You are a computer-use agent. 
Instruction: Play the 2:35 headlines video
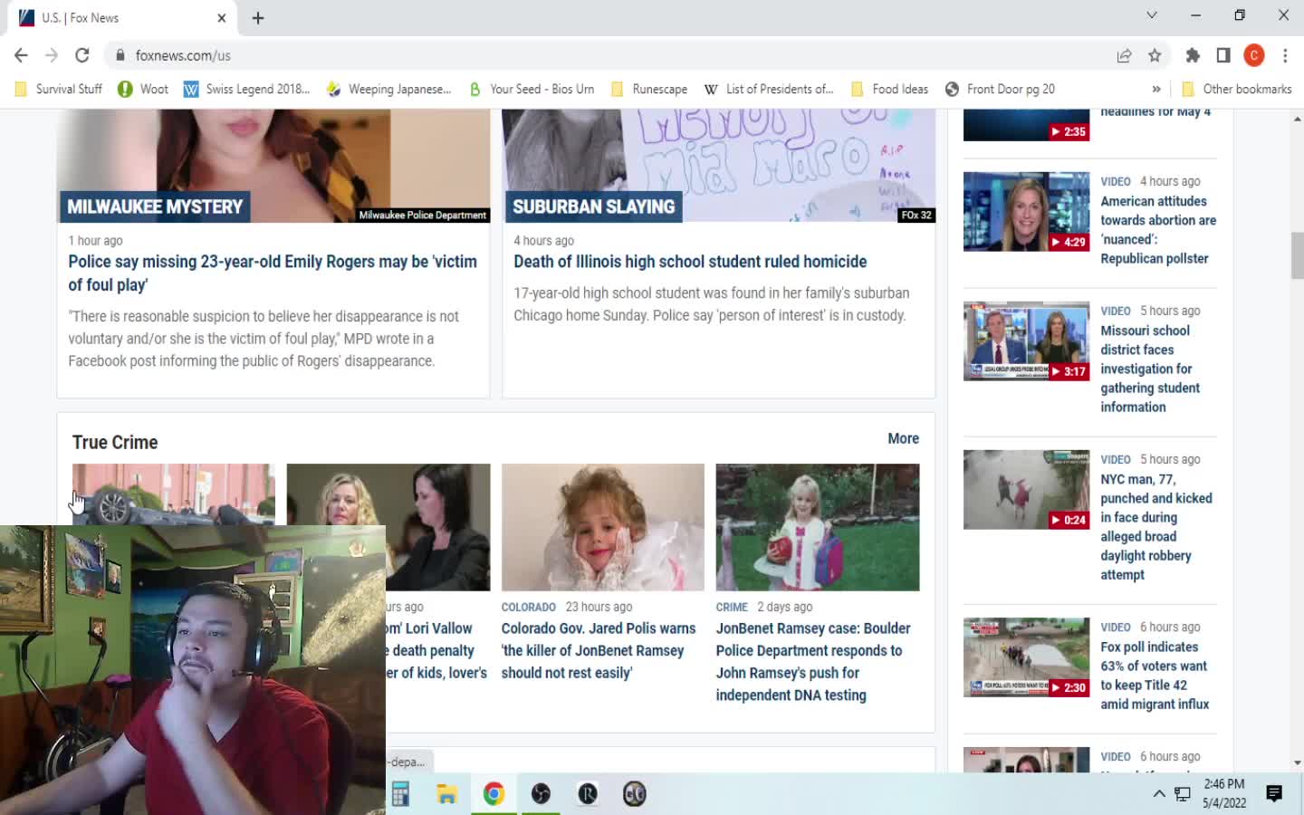(1027, 125)
